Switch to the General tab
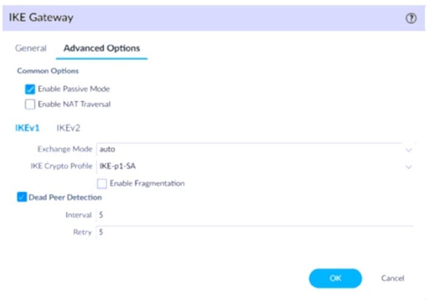Image resolution: width=427 pixels, height=302 pixels. pos(30,48)
